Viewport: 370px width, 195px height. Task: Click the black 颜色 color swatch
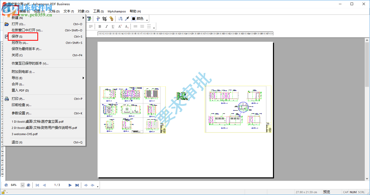[x=134, y=19]
